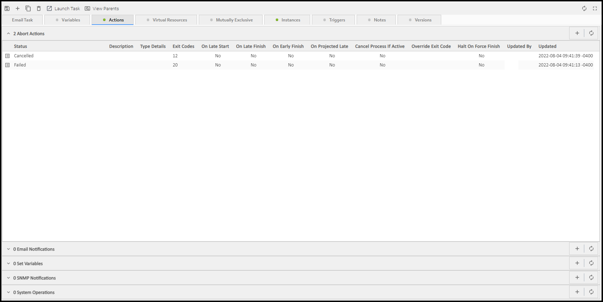
Task: Click the New (plus) toolbar icon
Action: coord(18,8)
